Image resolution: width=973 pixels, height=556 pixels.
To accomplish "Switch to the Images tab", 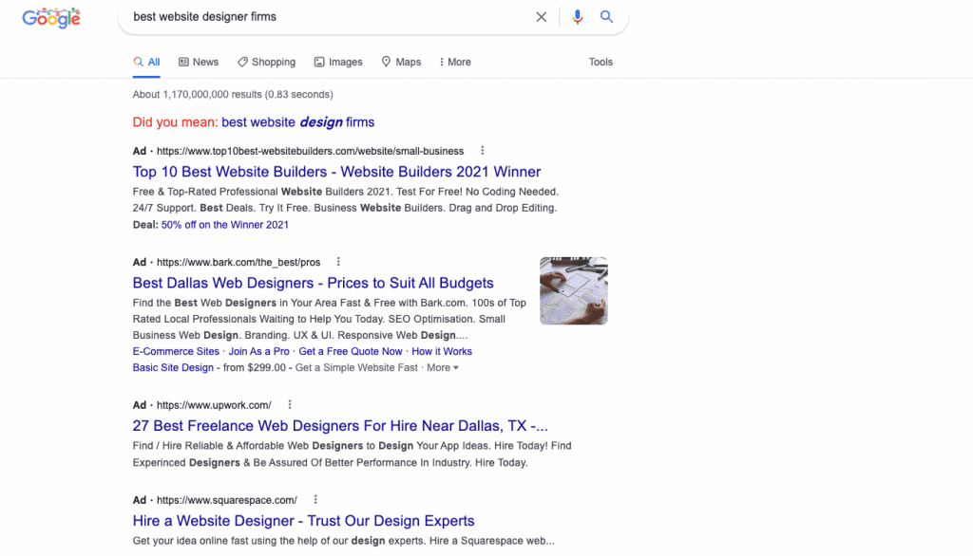I will 338,62.
